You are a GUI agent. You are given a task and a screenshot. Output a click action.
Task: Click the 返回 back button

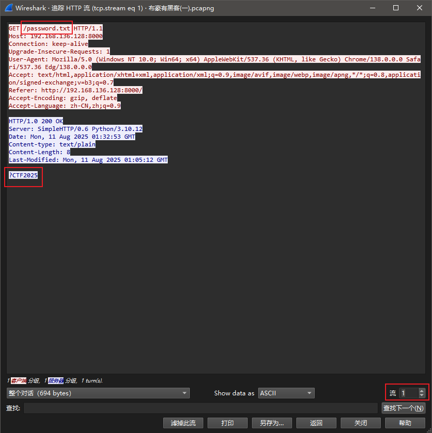coord(316,423)
